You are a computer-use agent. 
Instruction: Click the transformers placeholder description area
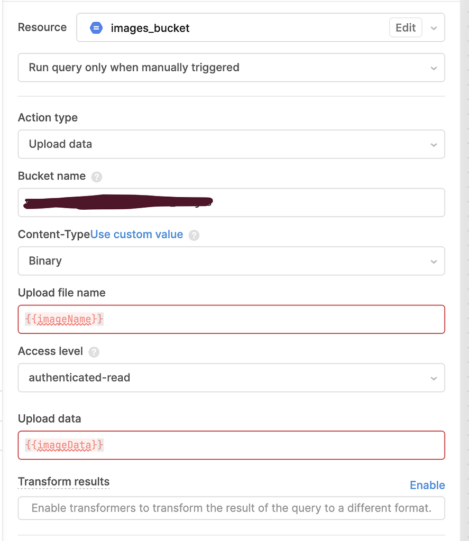point(232,508)
